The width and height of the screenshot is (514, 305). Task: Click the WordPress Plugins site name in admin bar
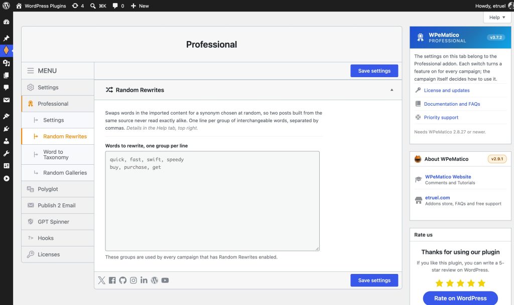(41, 6)
